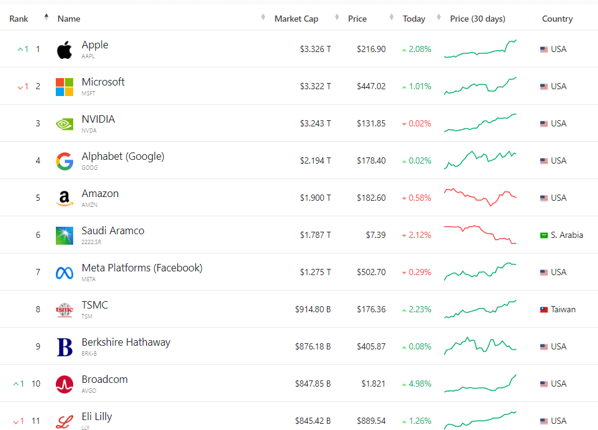598x430 pixels.
Task: Sort by Name column header
Action: [69, 19]
